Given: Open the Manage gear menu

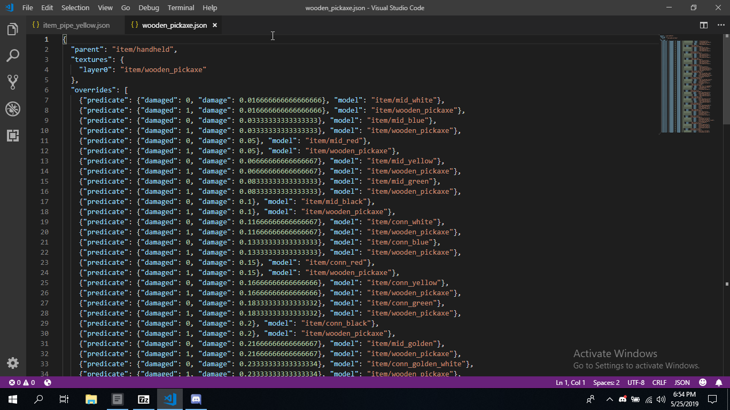Looking at the screenshot, I should pyautogui.click(x=13, y=363).
